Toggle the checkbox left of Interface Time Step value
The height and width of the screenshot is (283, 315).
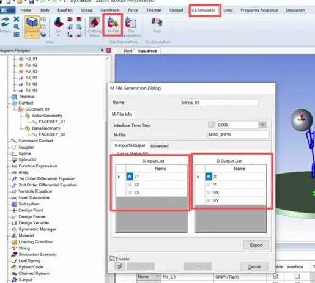(x=212, y=125)
